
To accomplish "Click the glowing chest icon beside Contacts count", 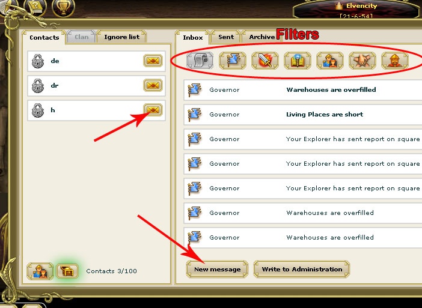I will click(x=67, y=271).
